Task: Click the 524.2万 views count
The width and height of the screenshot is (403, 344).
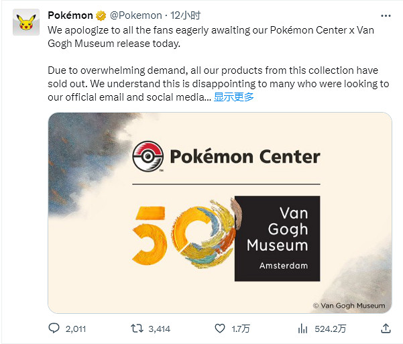Action: (331, 329)
